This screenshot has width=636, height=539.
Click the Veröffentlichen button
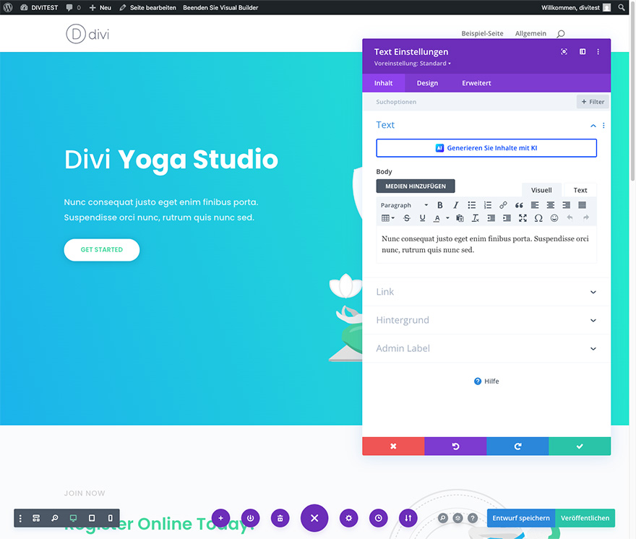585,518
